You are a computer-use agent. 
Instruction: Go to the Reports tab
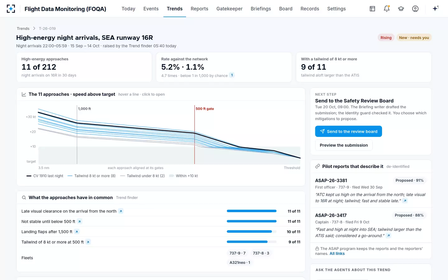pyautogui.click(x=199, y=9)
